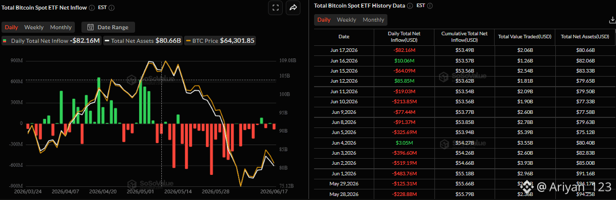Select Daily tab on the chart panel
Viewport: 616px width, 200px height.
coord(12,27)
